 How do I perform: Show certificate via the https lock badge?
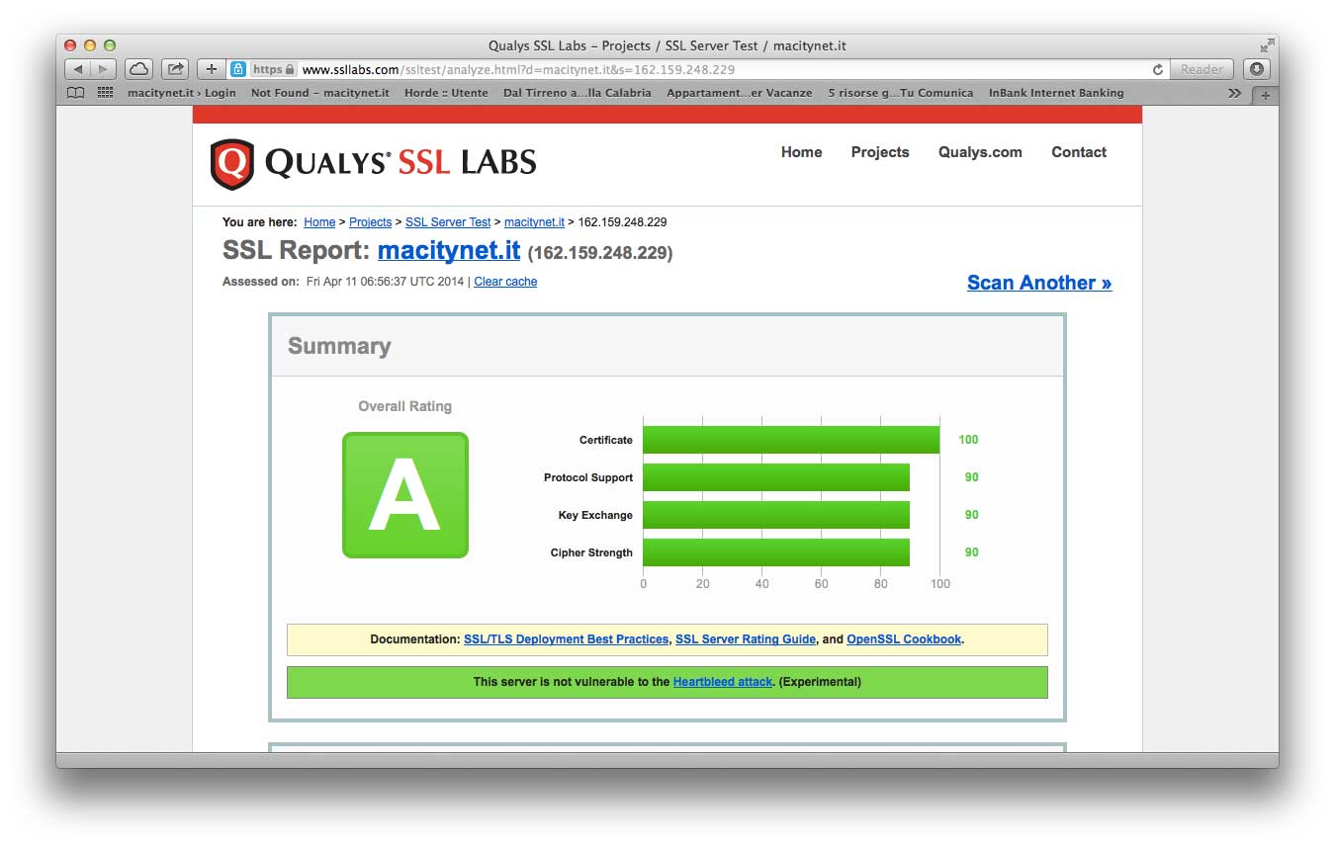tap(273, 69)
